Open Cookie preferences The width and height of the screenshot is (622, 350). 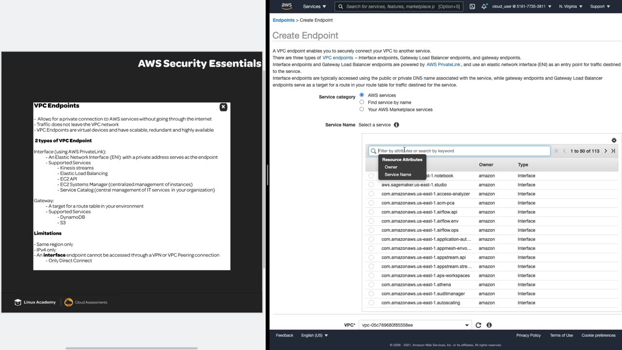[599, 335]
